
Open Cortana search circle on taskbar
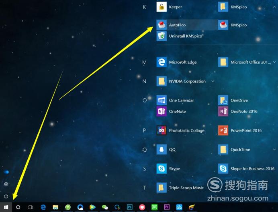[x=18, y=207]
